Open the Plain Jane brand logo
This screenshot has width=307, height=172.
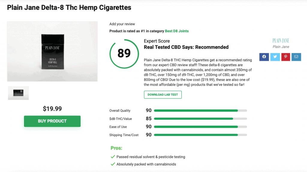coord(281,40)
